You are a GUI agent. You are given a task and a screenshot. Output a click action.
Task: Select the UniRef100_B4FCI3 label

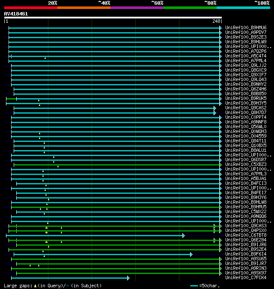pyautogui.click(x=246, y=184)
